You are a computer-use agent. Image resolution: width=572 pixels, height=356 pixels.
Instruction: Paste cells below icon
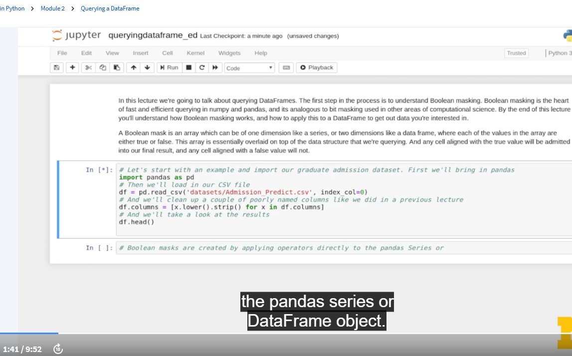117,67
